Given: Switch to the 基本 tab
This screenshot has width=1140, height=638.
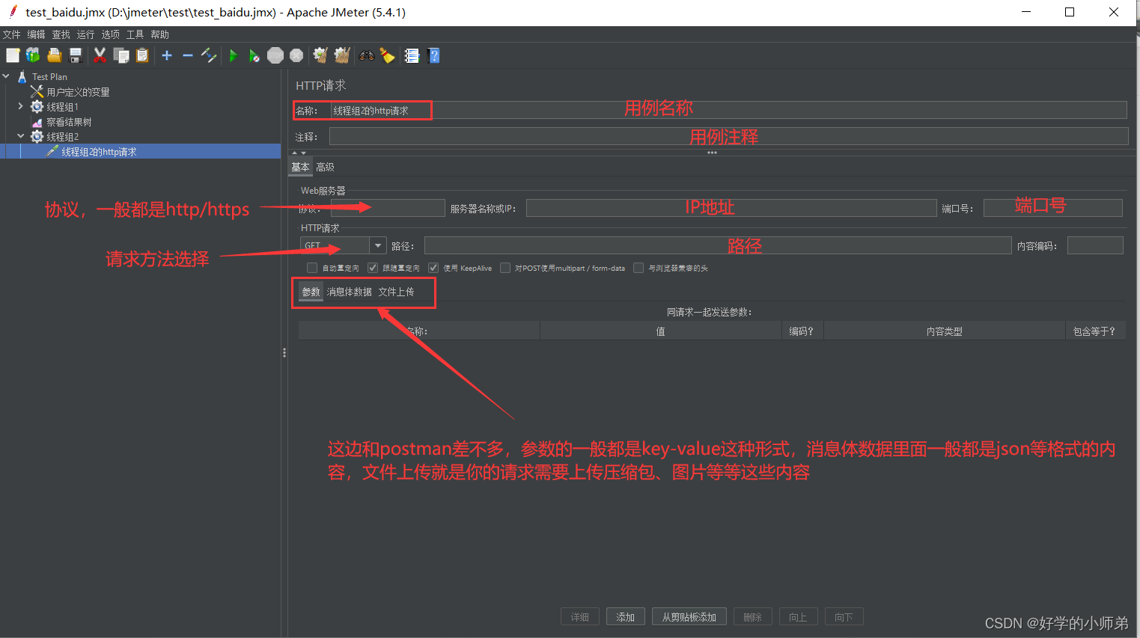Looking at the screenshot, I should coord(300,167).
